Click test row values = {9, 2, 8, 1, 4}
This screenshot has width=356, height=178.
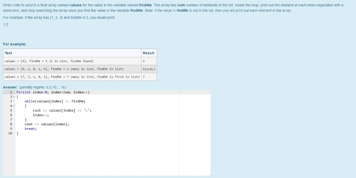point(72,69)
